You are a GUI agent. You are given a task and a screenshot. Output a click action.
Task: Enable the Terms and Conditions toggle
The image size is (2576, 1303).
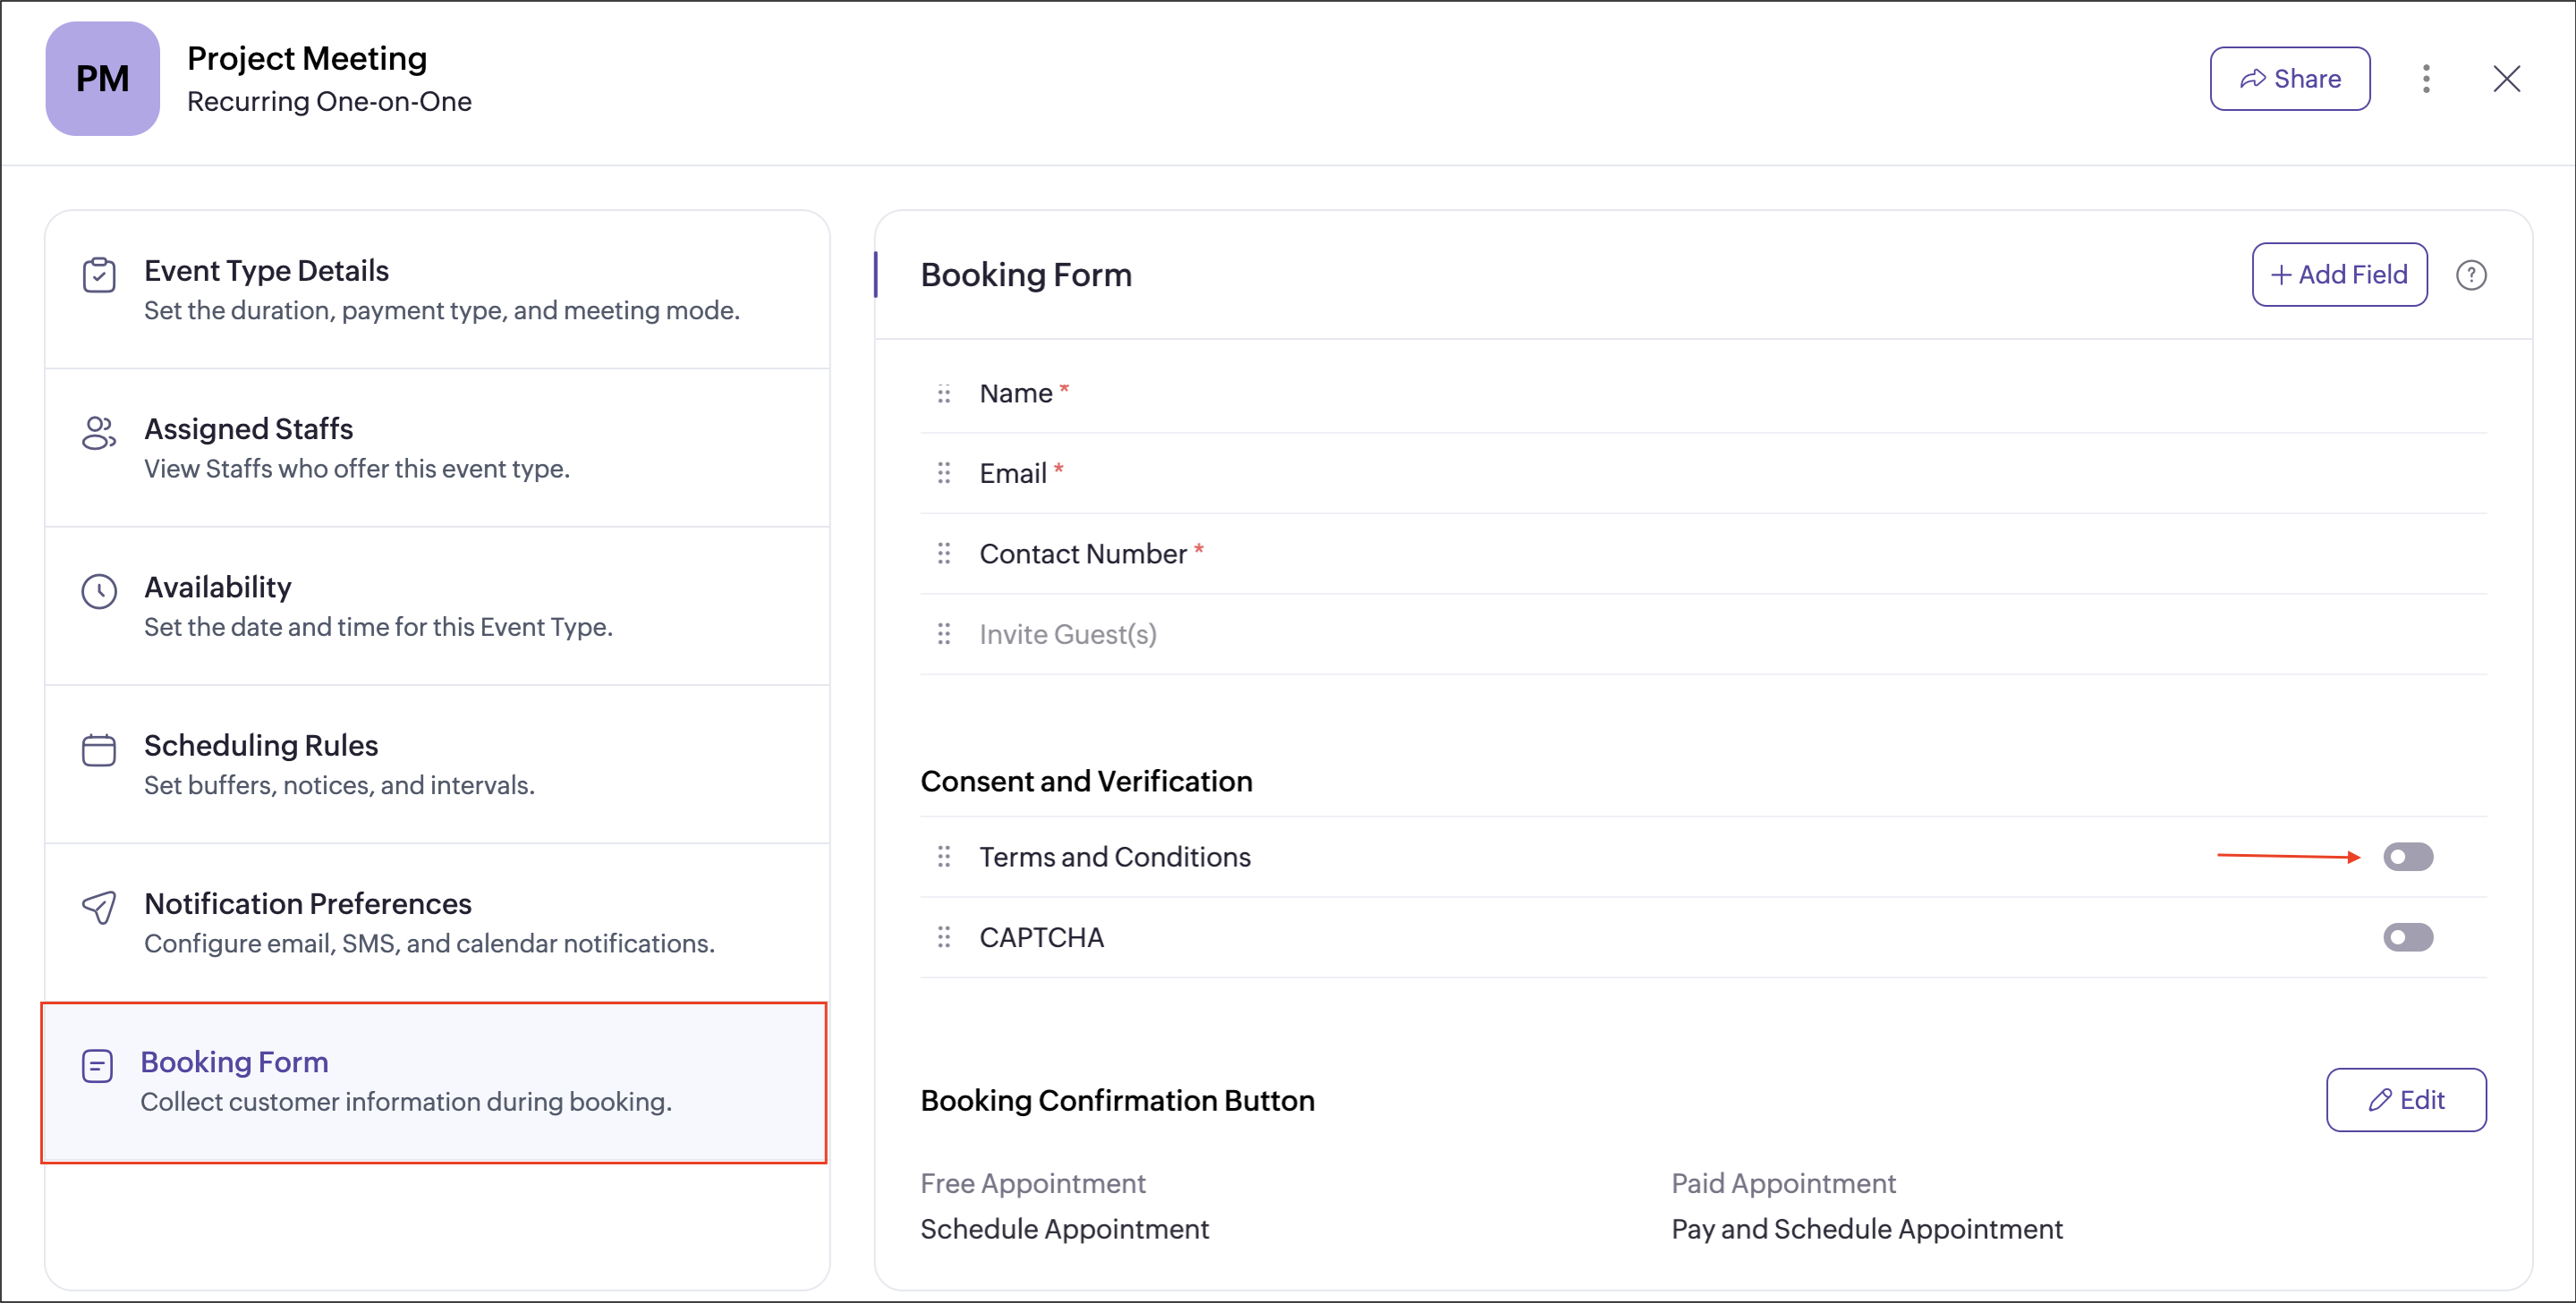click(x=2407, y=858)
